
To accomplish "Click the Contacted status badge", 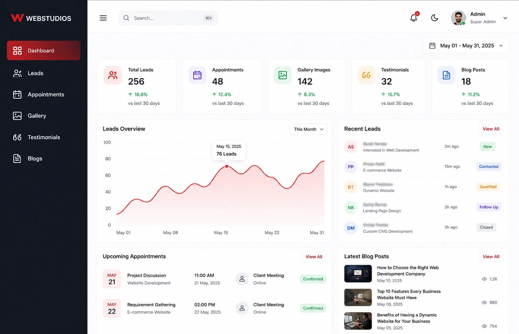I will [489, 166].
